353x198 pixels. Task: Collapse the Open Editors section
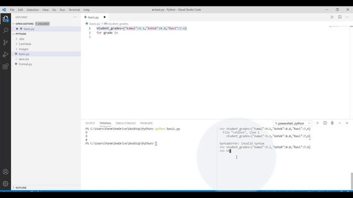13,24
